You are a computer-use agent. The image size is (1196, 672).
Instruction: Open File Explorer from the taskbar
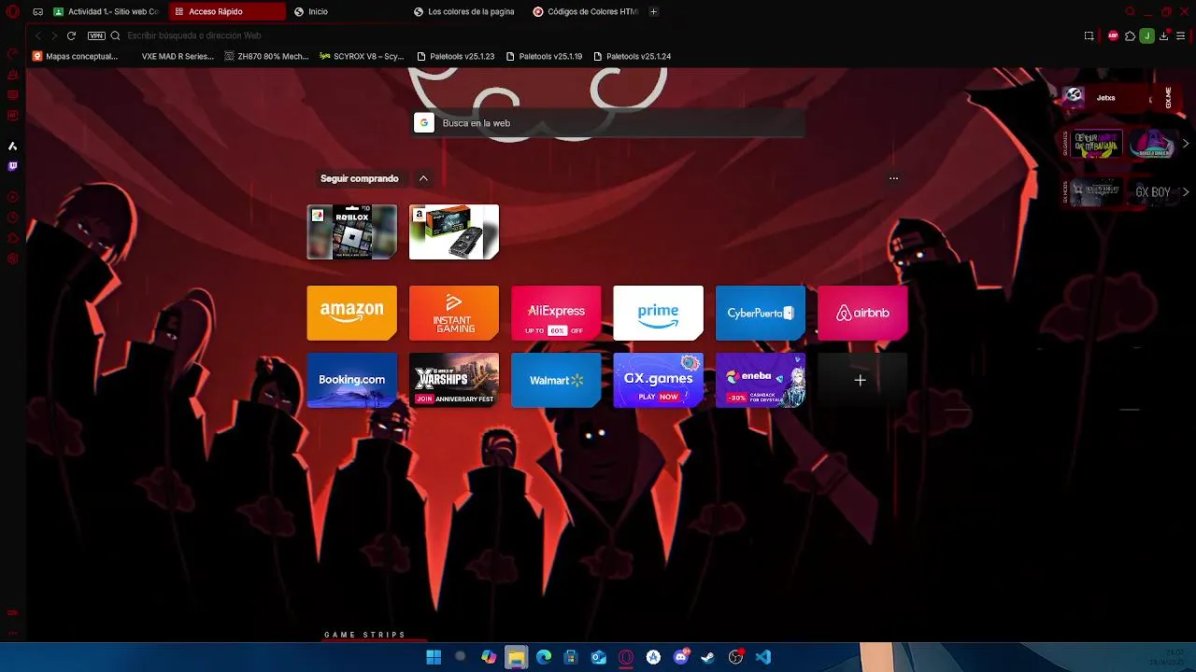tap(516, 657)
